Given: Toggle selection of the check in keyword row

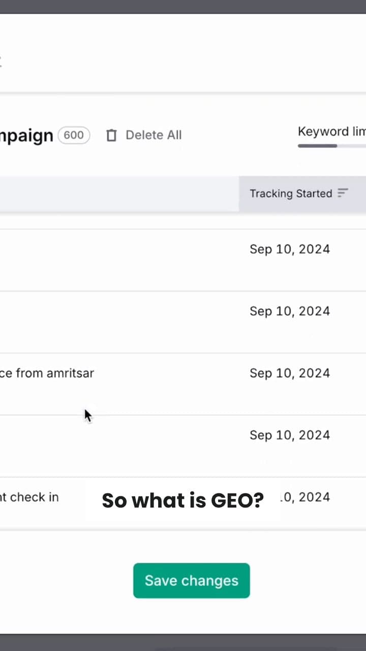Looking at the screenshot, I should tap(30, 497).
